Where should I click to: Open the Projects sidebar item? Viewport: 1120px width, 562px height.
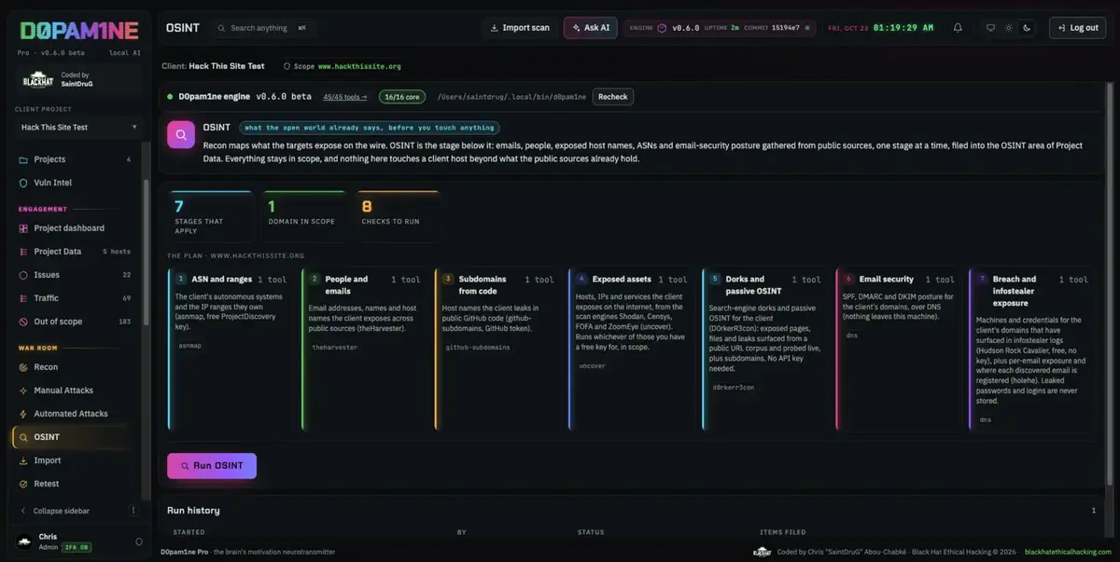pos(75,159)
